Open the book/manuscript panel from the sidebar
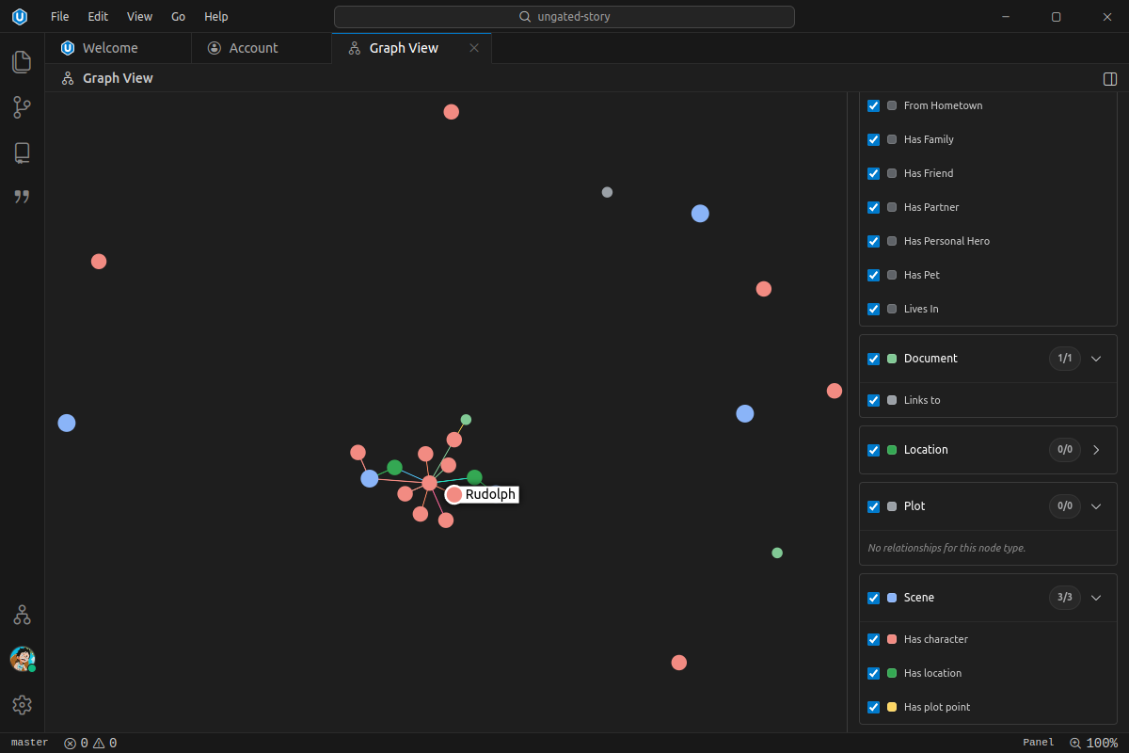The width and height of the screenshot is (1129, 753). click(x=22, y=152)
